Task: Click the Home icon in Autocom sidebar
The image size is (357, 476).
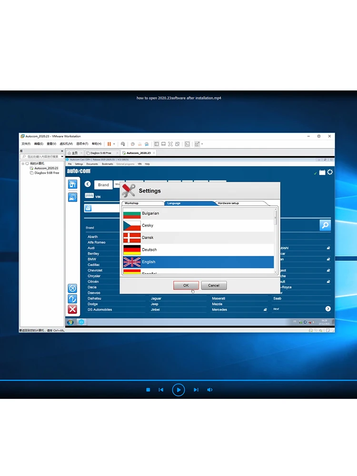Action: tap(72, 184)
